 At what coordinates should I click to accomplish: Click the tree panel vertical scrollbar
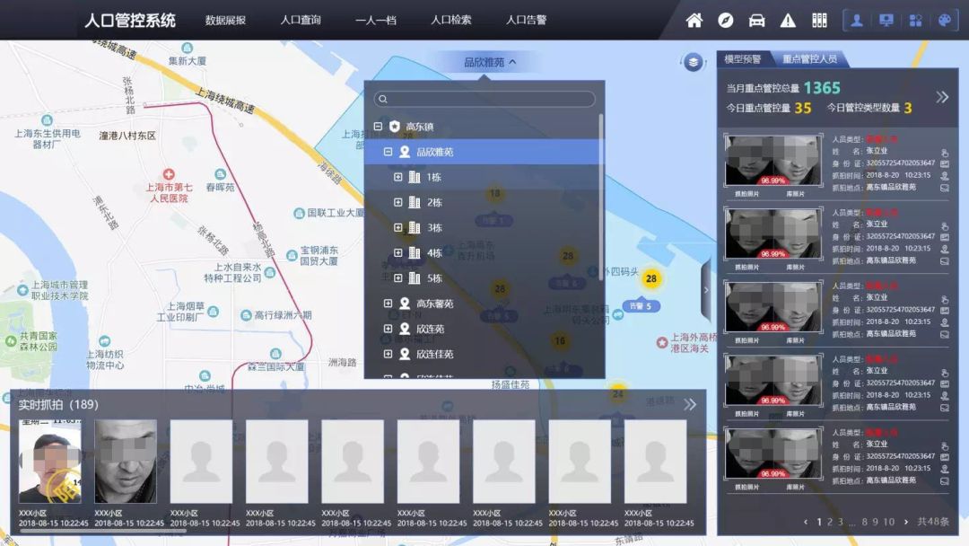click(x=600, y=198)
